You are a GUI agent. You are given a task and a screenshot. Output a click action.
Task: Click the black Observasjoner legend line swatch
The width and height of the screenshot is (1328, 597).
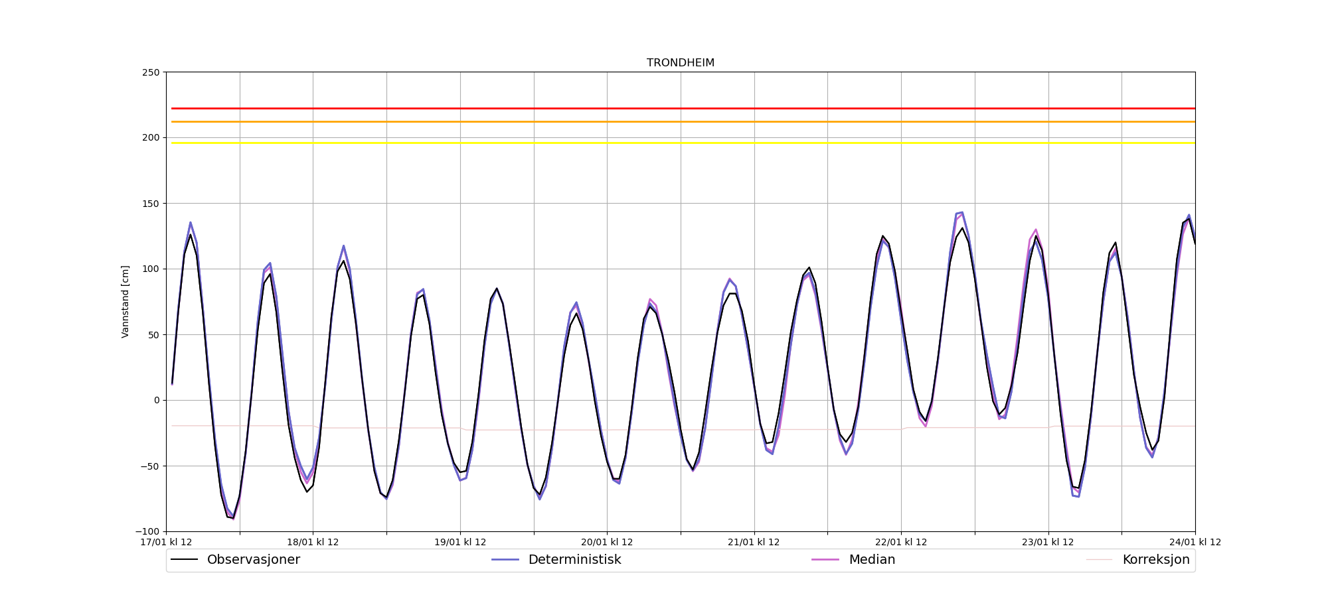185,560
